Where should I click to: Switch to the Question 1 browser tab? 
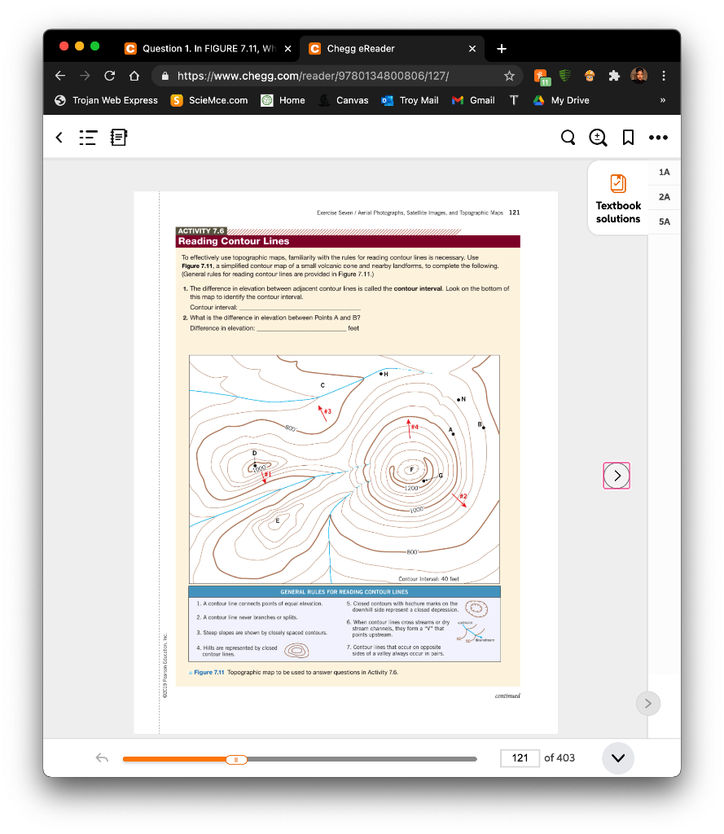[x=208, y=49]
